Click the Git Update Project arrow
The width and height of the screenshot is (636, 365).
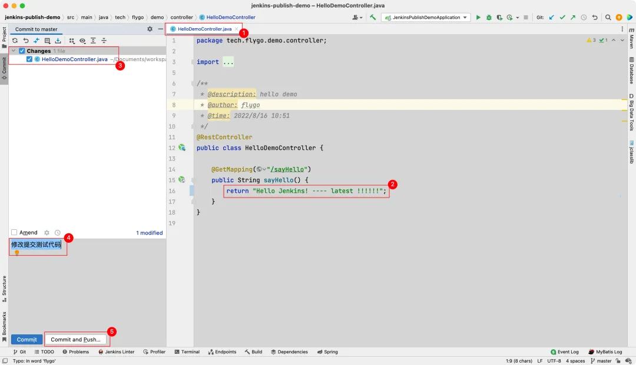(551, 18)
